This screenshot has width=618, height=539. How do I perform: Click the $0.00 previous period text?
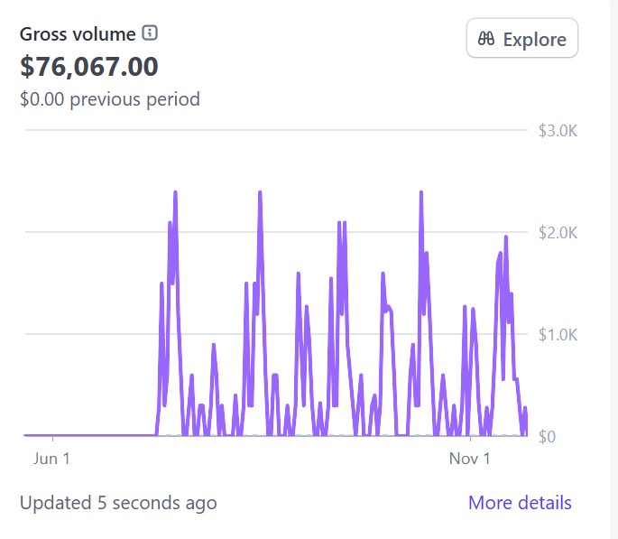[x=109, y=98]
